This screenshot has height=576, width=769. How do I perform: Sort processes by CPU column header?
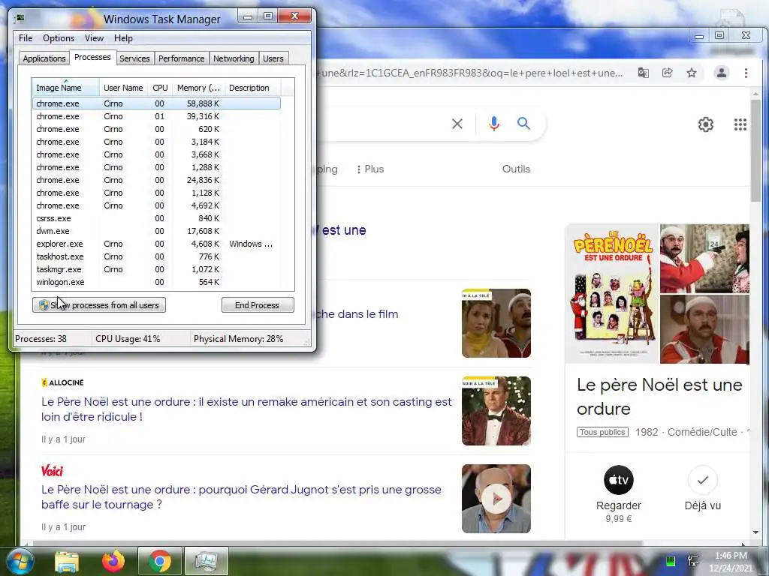pyautogui.click(x=160, y=88)
